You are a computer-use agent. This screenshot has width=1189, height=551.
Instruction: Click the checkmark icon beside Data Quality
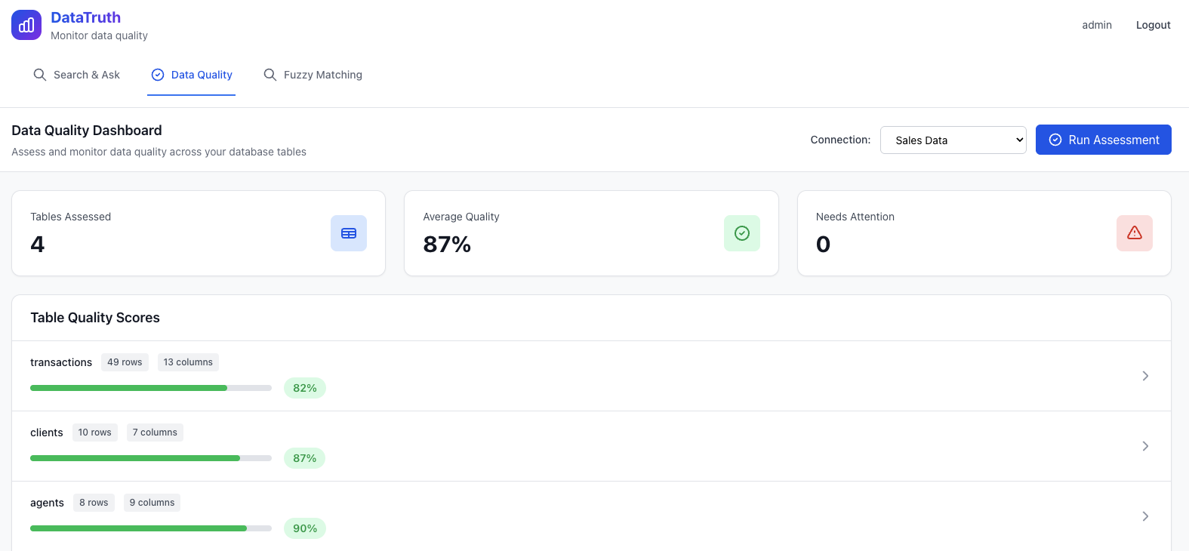coord(158,75)
